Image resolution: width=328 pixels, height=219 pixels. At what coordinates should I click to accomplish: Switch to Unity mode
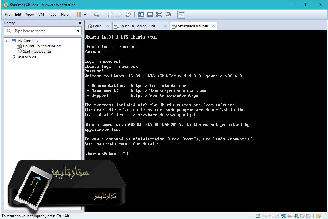coord(167,14)
